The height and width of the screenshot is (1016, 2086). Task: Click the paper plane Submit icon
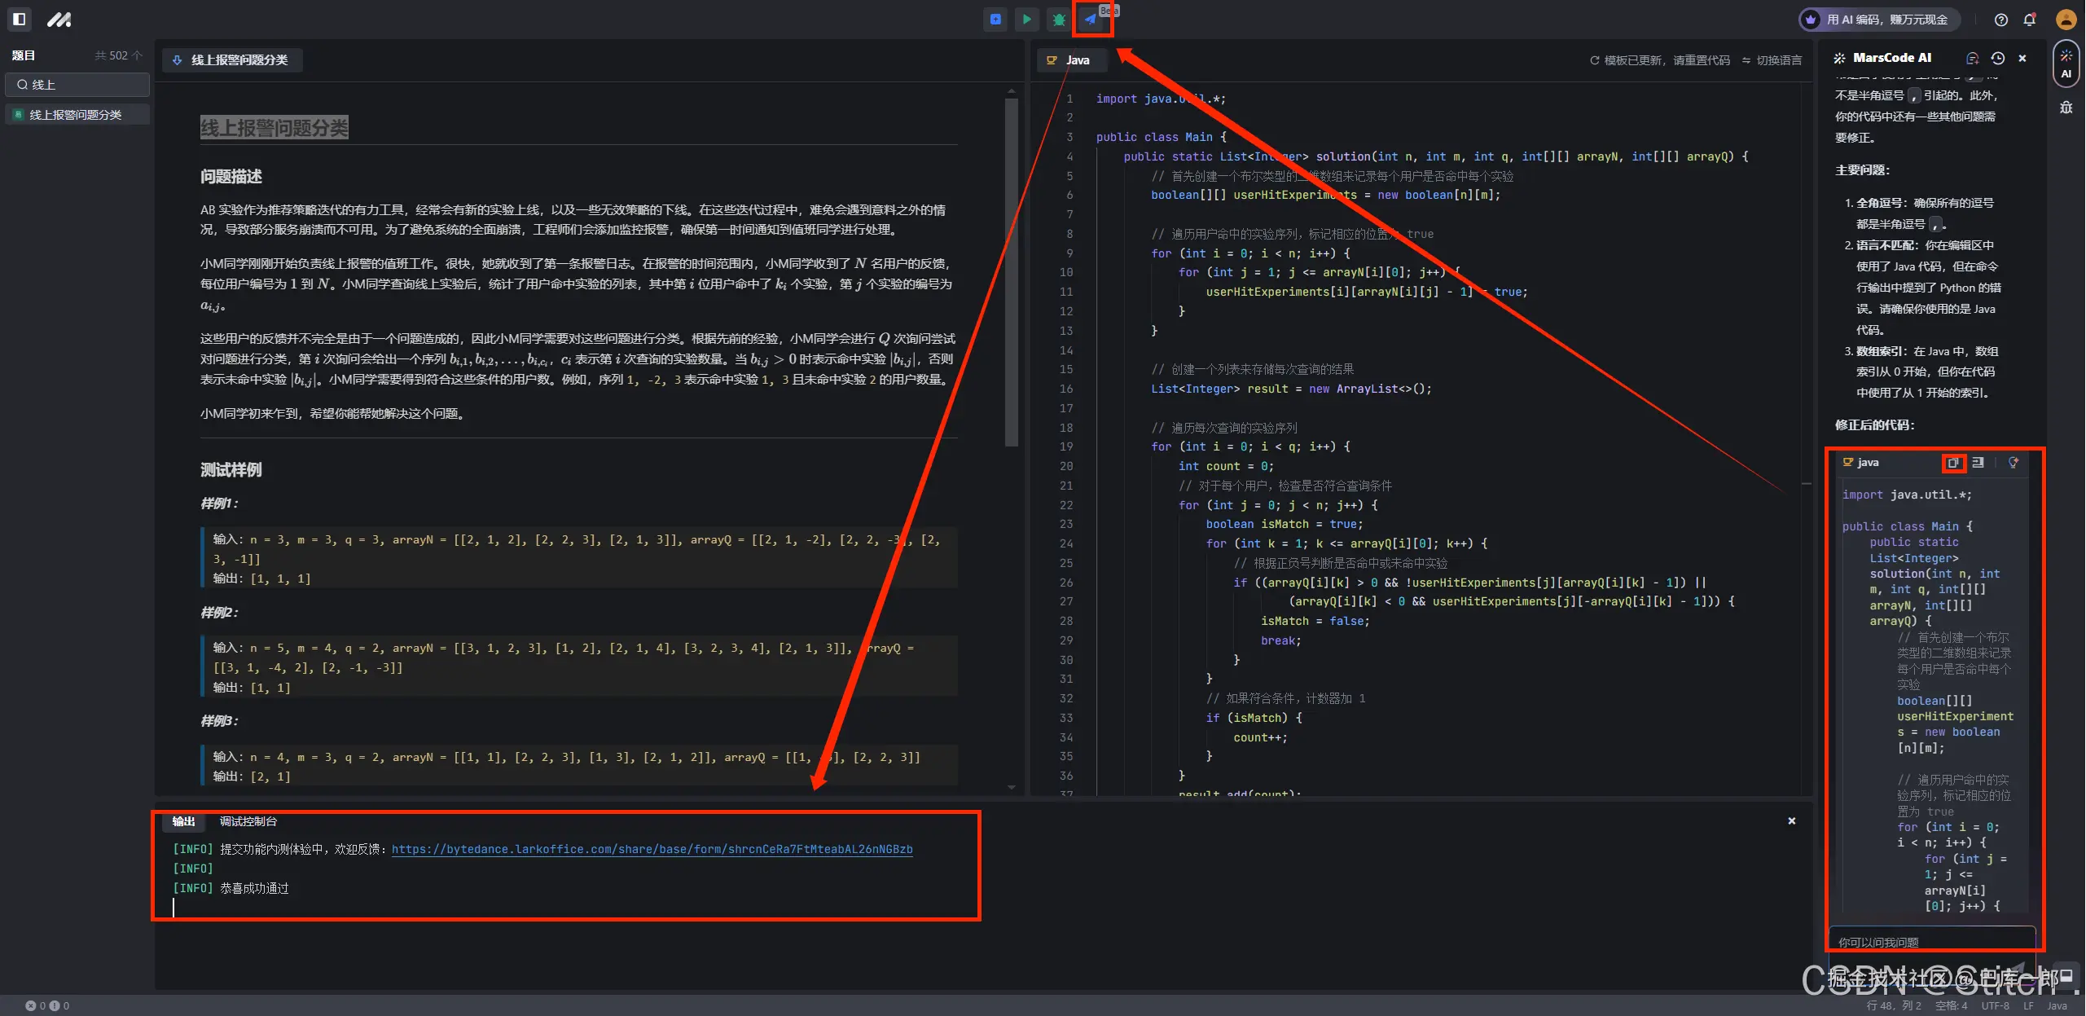[1090, 20]
